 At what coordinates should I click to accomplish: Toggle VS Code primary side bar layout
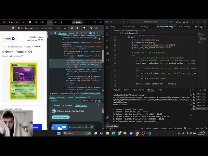[180, 22]
